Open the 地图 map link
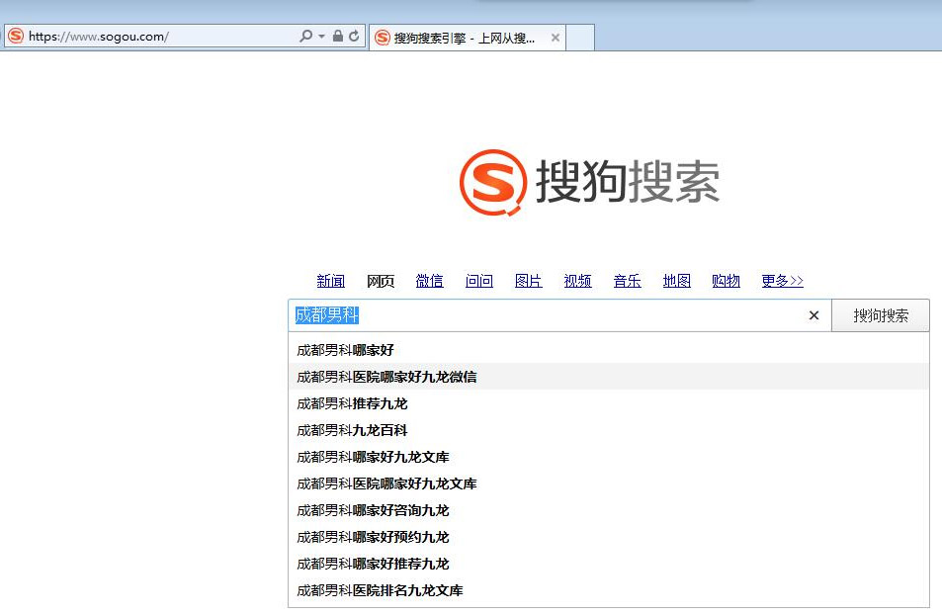The width and height of the screenshot is (942, 616). (677, 281)
